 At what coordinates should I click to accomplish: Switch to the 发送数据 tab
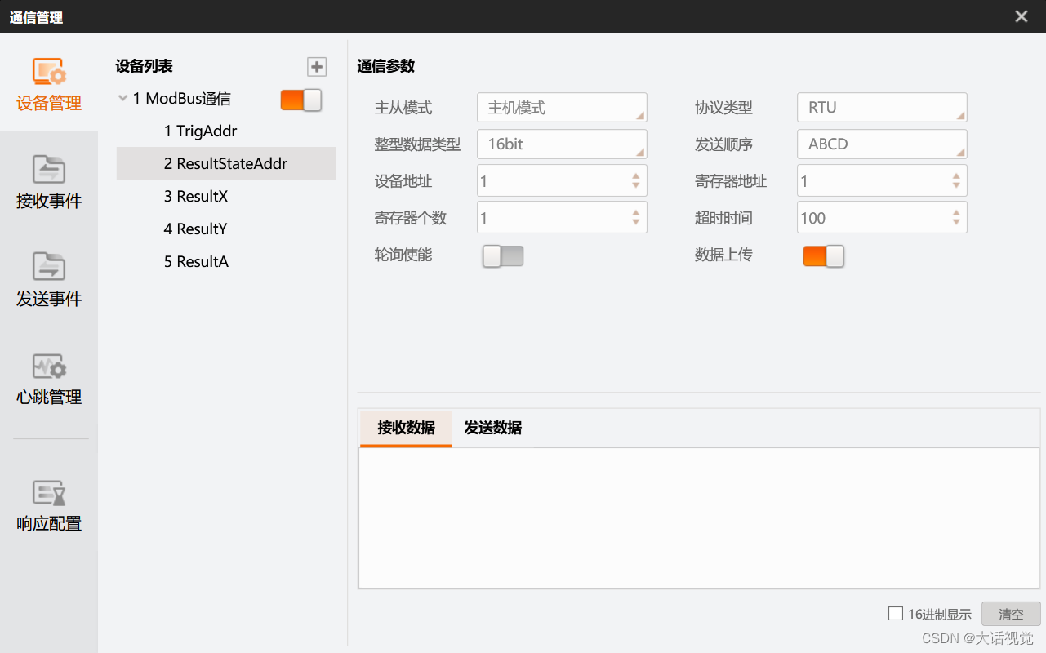click(493, 428)
